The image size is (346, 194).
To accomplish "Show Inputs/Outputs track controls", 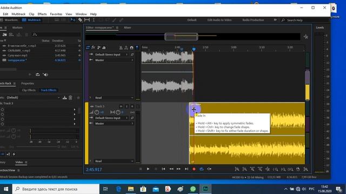I will coord(88,47).
